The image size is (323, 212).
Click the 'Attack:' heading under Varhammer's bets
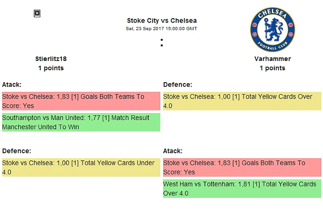(173, 151)
